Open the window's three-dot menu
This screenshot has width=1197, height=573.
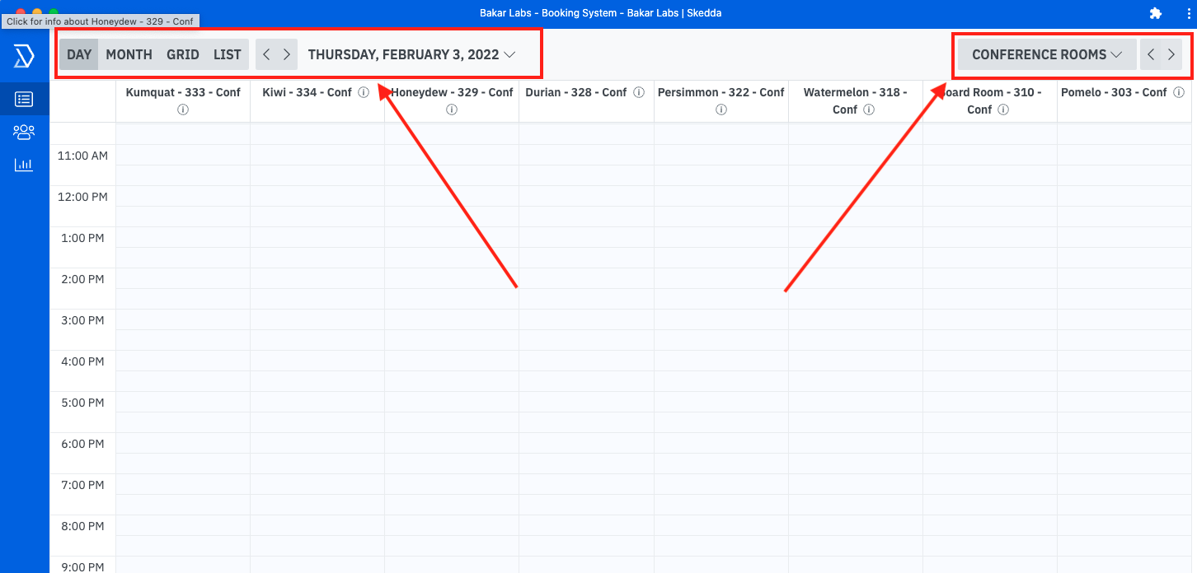point(1188,13)
